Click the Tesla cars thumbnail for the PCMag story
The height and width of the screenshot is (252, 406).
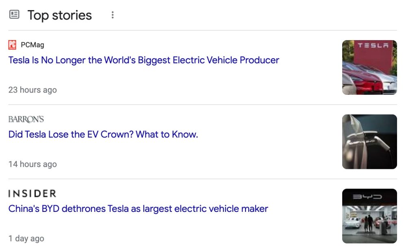pos(369,67)
